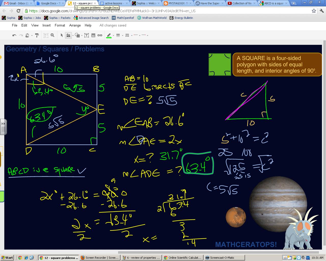The width and height of the screenshot is (326, 261).
Task: Open the line color picker pencil
Action: pyautogui.click(x=109, y=35)
